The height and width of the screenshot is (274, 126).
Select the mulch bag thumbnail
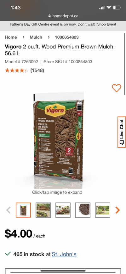23,210
